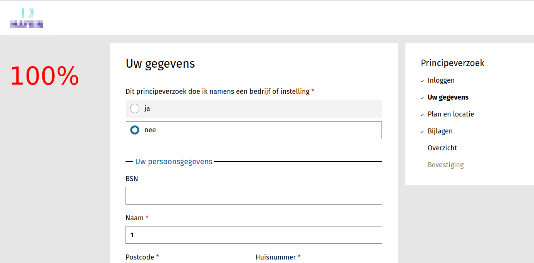Screen dimensions: 534x263
Task: Click the 'Uw gegevens' page heading
Action: 160,63
